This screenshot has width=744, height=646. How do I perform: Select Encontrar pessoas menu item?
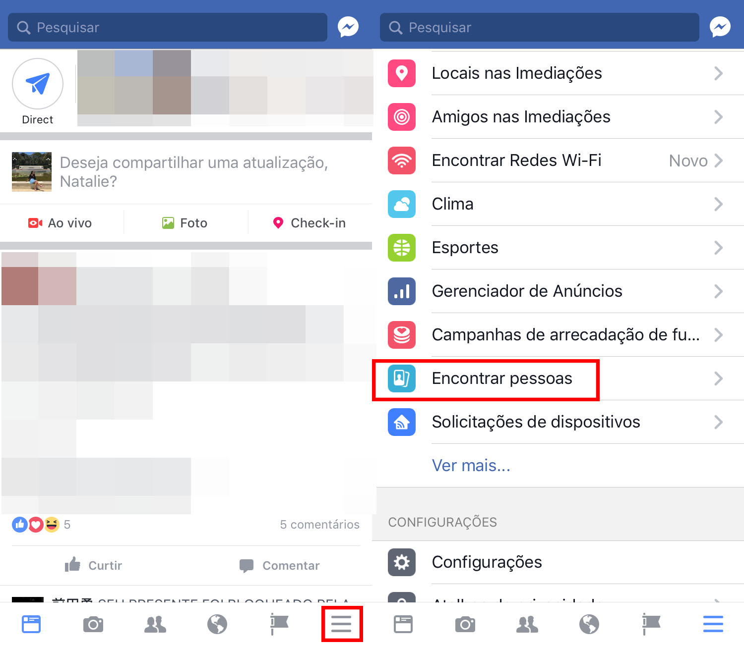(x=558, y=378)
